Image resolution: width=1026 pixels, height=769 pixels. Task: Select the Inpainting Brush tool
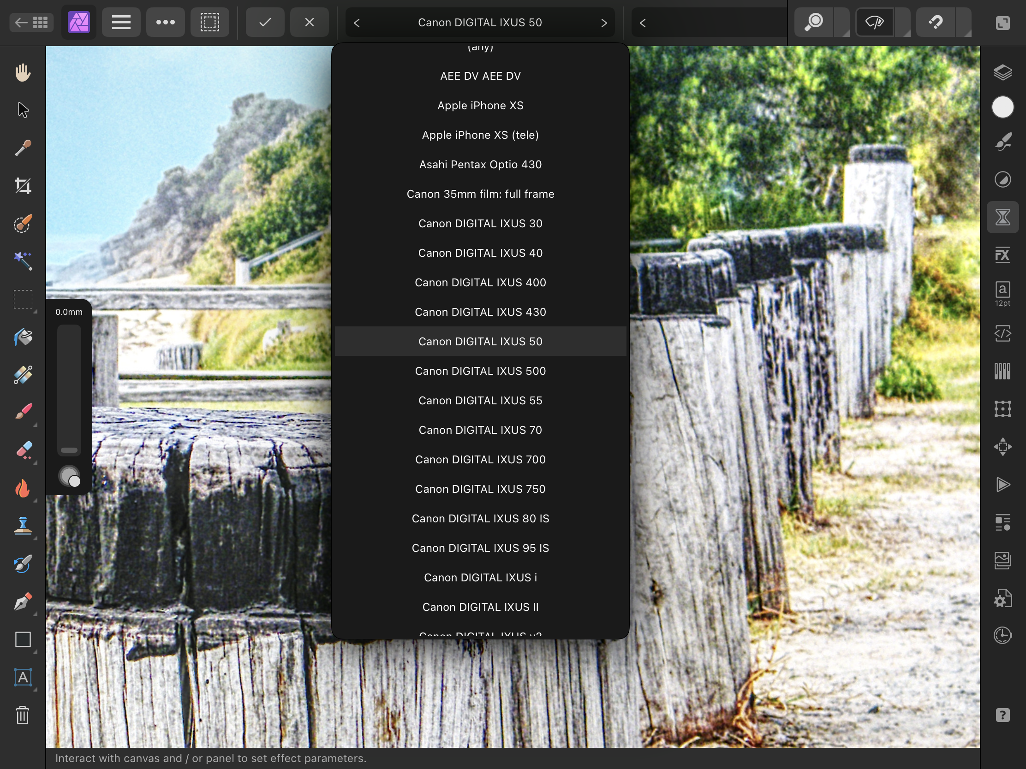(x=23, y=564)
